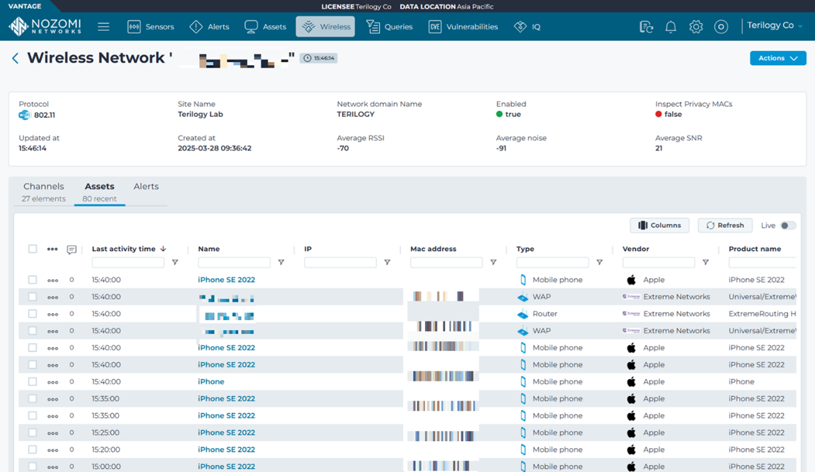This screenshot has width=815, height=472.
Task: Open row actions dots for iPhone row
Action: pyautogui.click(x=53, y=382)
